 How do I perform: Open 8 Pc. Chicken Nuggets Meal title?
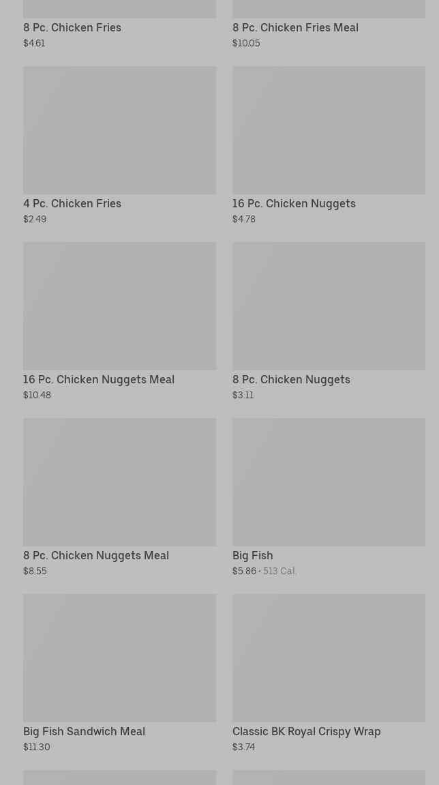pyautogui.click(x=96, y=556)
